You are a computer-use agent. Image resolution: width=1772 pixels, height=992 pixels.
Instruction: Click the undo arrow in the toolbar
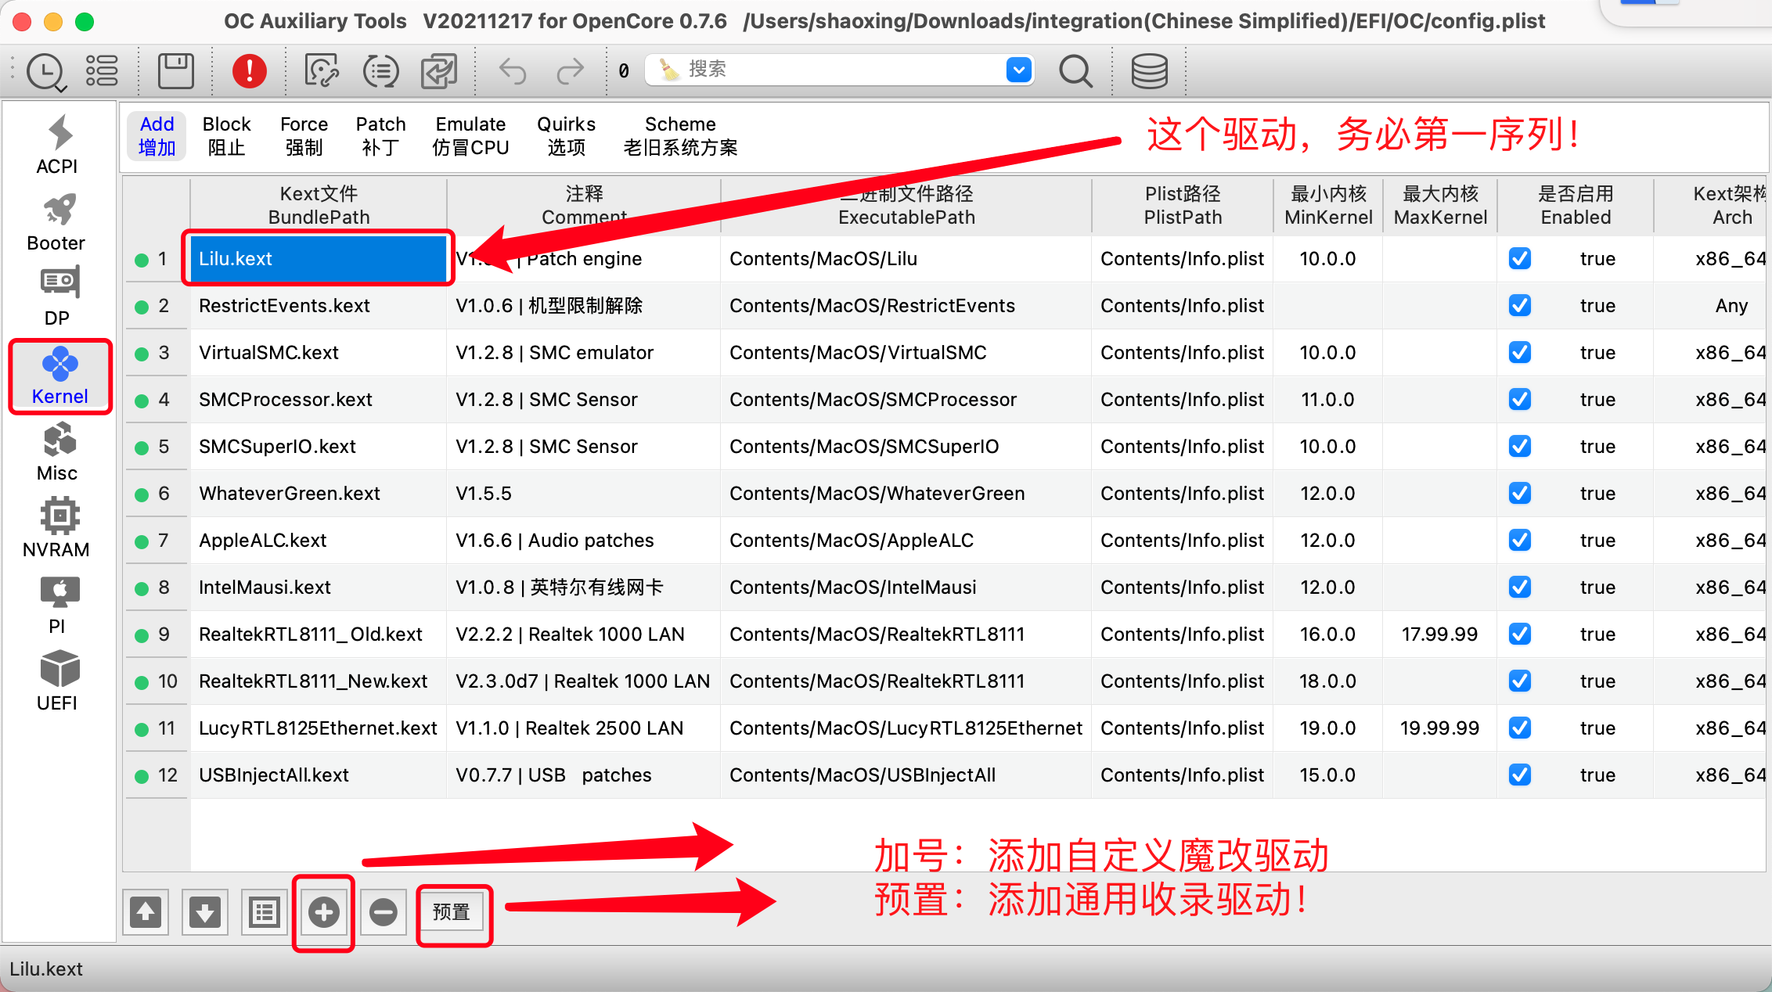[513, 71]
